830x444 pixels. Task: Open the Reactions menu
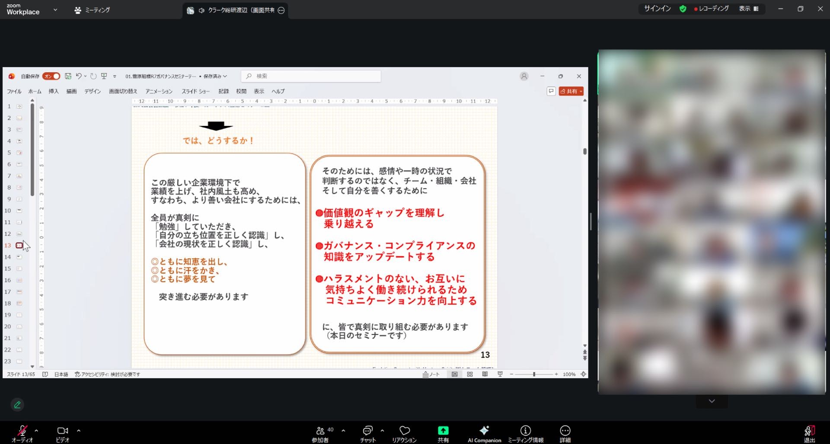tap(404, 433)
